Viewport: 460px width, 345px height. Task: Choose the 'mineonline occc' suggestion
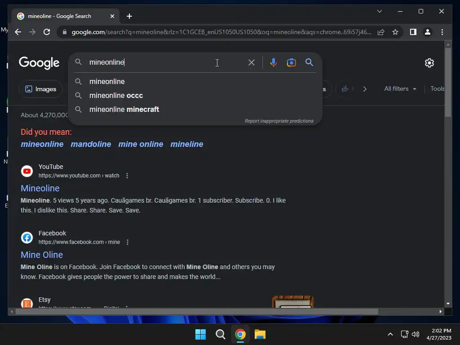(x=195, y=96)
